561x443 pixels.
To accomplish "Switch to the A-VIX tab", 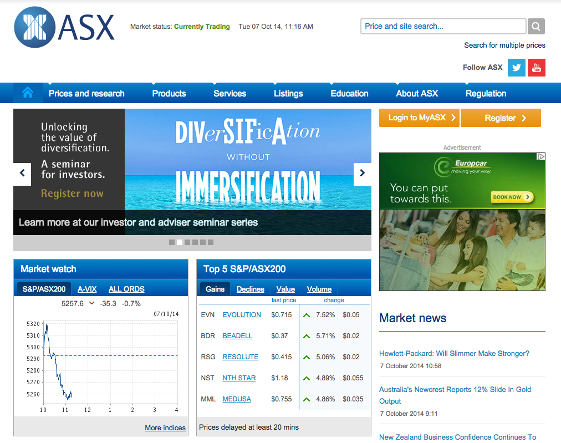I will [87, 289].
